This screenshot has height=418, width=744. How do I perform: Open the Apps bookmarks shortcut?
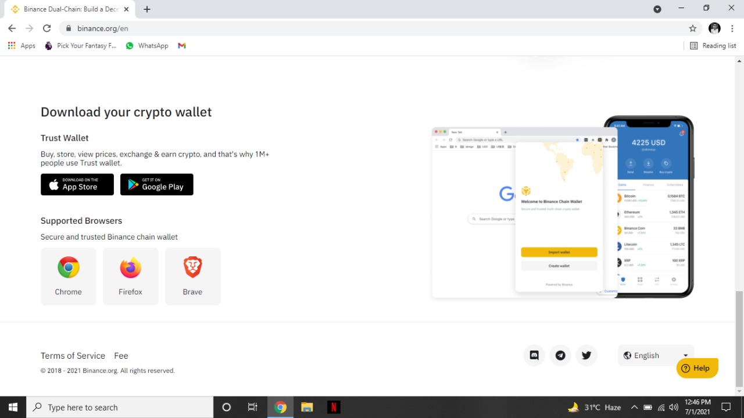[22, 45]
